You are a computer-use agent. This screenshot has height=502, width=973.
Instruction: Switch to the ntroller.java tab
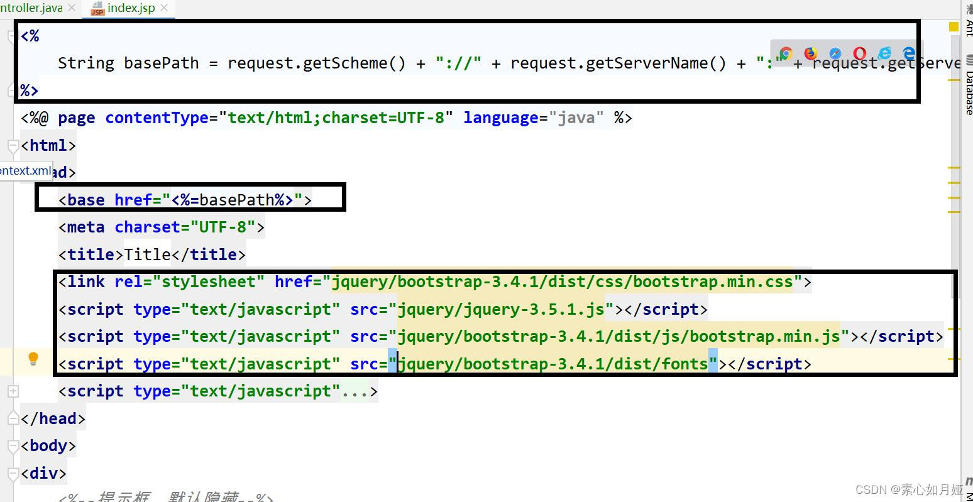coord(31,8)
